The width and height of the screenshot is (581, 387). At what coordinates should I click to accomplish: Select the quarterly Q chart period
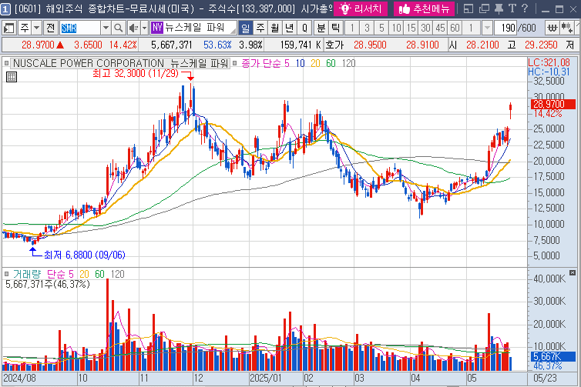click(304, 28)
